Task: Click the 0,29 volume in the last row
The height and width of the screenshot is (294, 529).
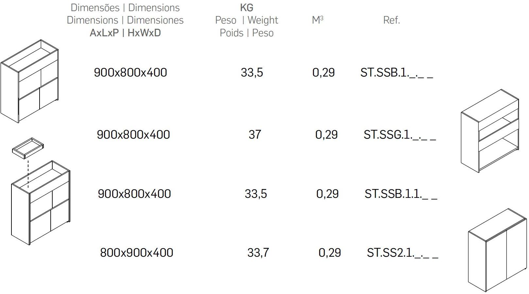Action: click(330, 253)
